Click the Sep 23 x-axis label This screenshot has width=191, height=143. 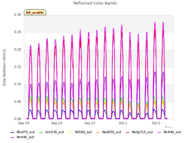tap(57, 123)
